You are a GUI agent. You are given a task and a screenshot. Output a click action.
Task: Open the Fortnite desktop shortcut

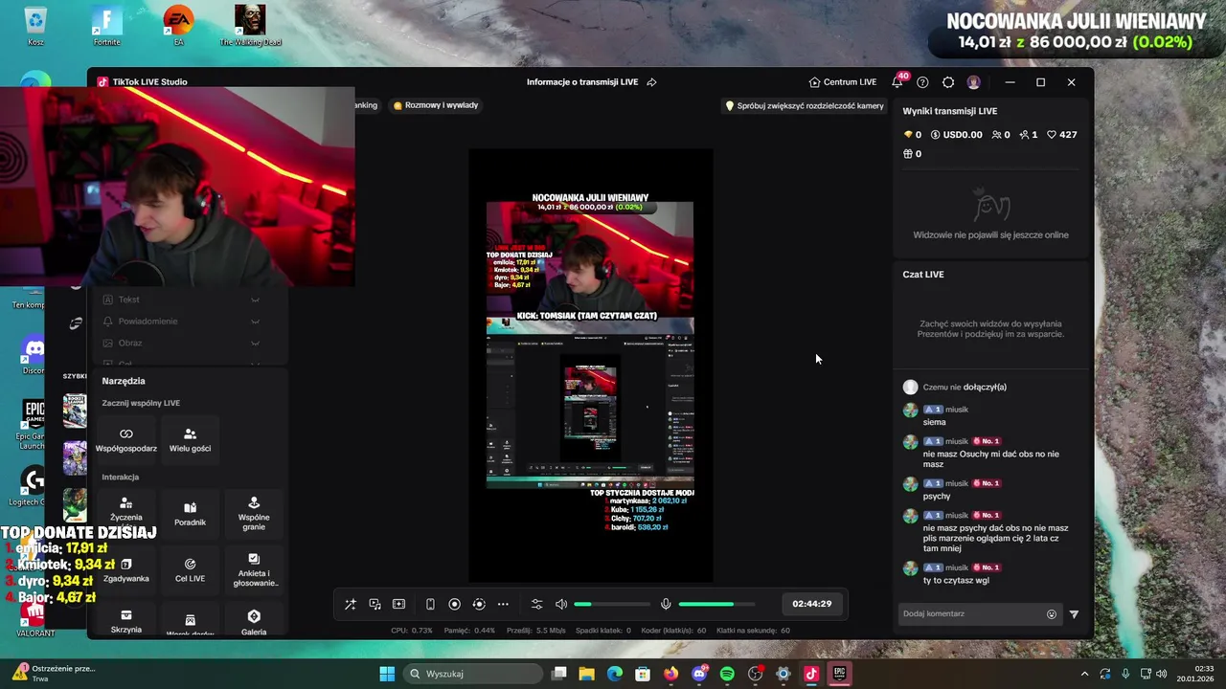click(x=106, y=26)
